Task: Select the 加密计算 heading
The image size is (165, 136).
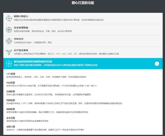Action: pyautogui.click(x=10, y=127)
